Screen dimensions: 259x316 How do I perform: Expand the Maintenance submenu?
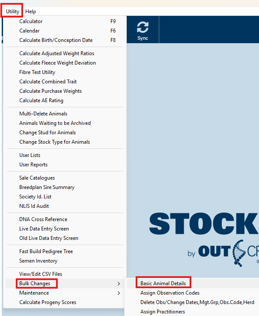click(x=34, y=293)
